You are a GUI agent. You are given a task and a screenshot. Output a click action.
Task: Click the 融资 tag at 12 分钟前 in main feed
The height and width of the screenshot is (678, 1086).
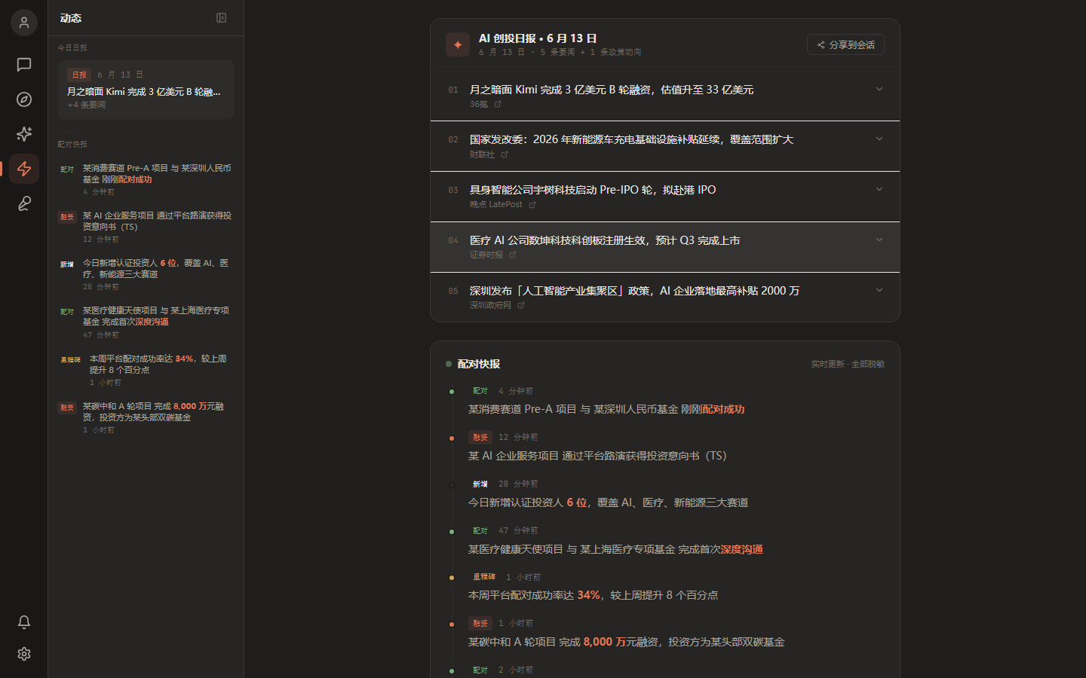pos(480,437)
